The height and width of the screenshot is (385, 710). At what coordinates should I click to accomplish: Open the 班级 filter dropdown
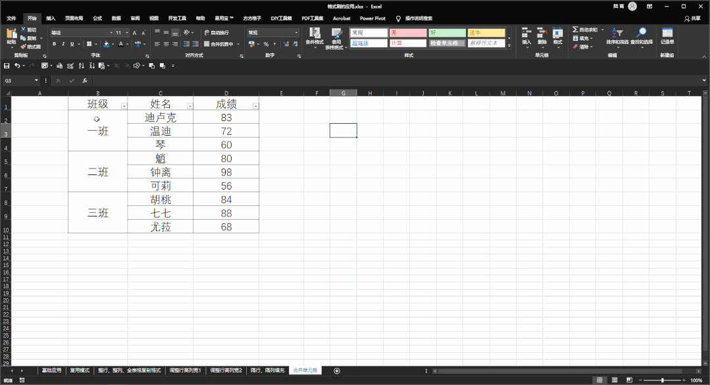124,106
